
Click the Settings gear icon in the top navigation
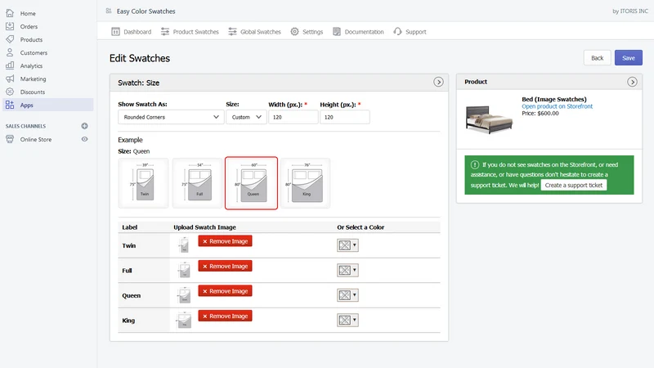(x=294, y=32)
